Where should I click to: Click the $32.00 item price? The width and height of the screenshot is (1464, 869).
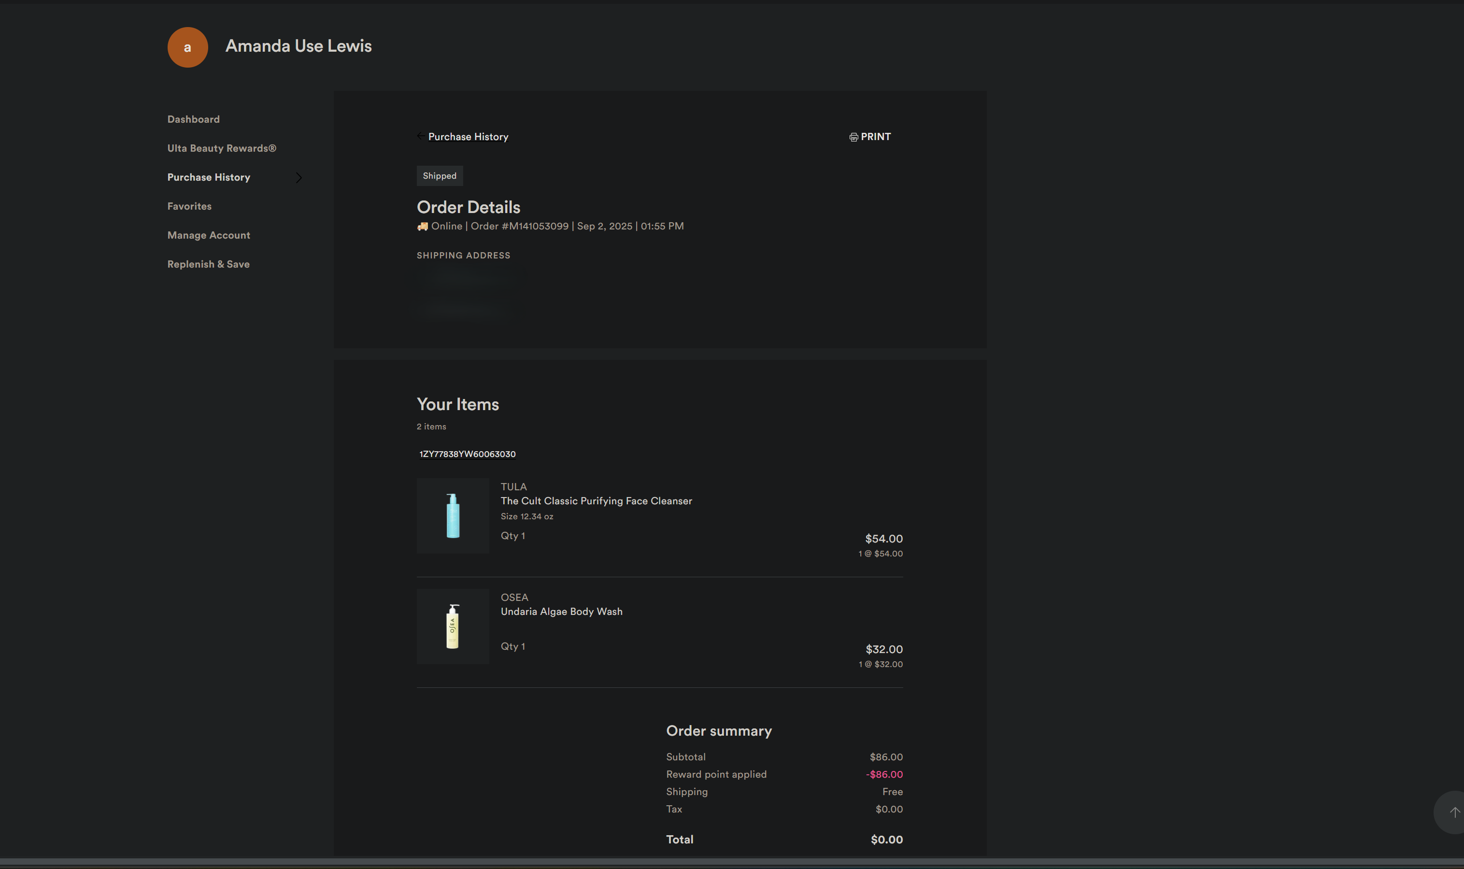pyautogui.click(x=884, y=649)
